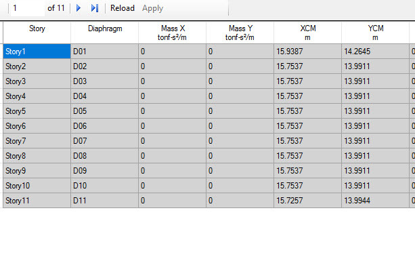
Task: Click the Story column header
Action: point(37,33)
